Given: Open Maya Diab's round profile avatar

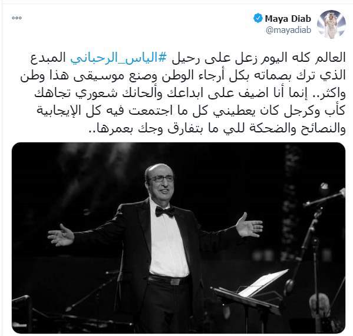Looking at the screenshot, I should (x=331, y=24).
